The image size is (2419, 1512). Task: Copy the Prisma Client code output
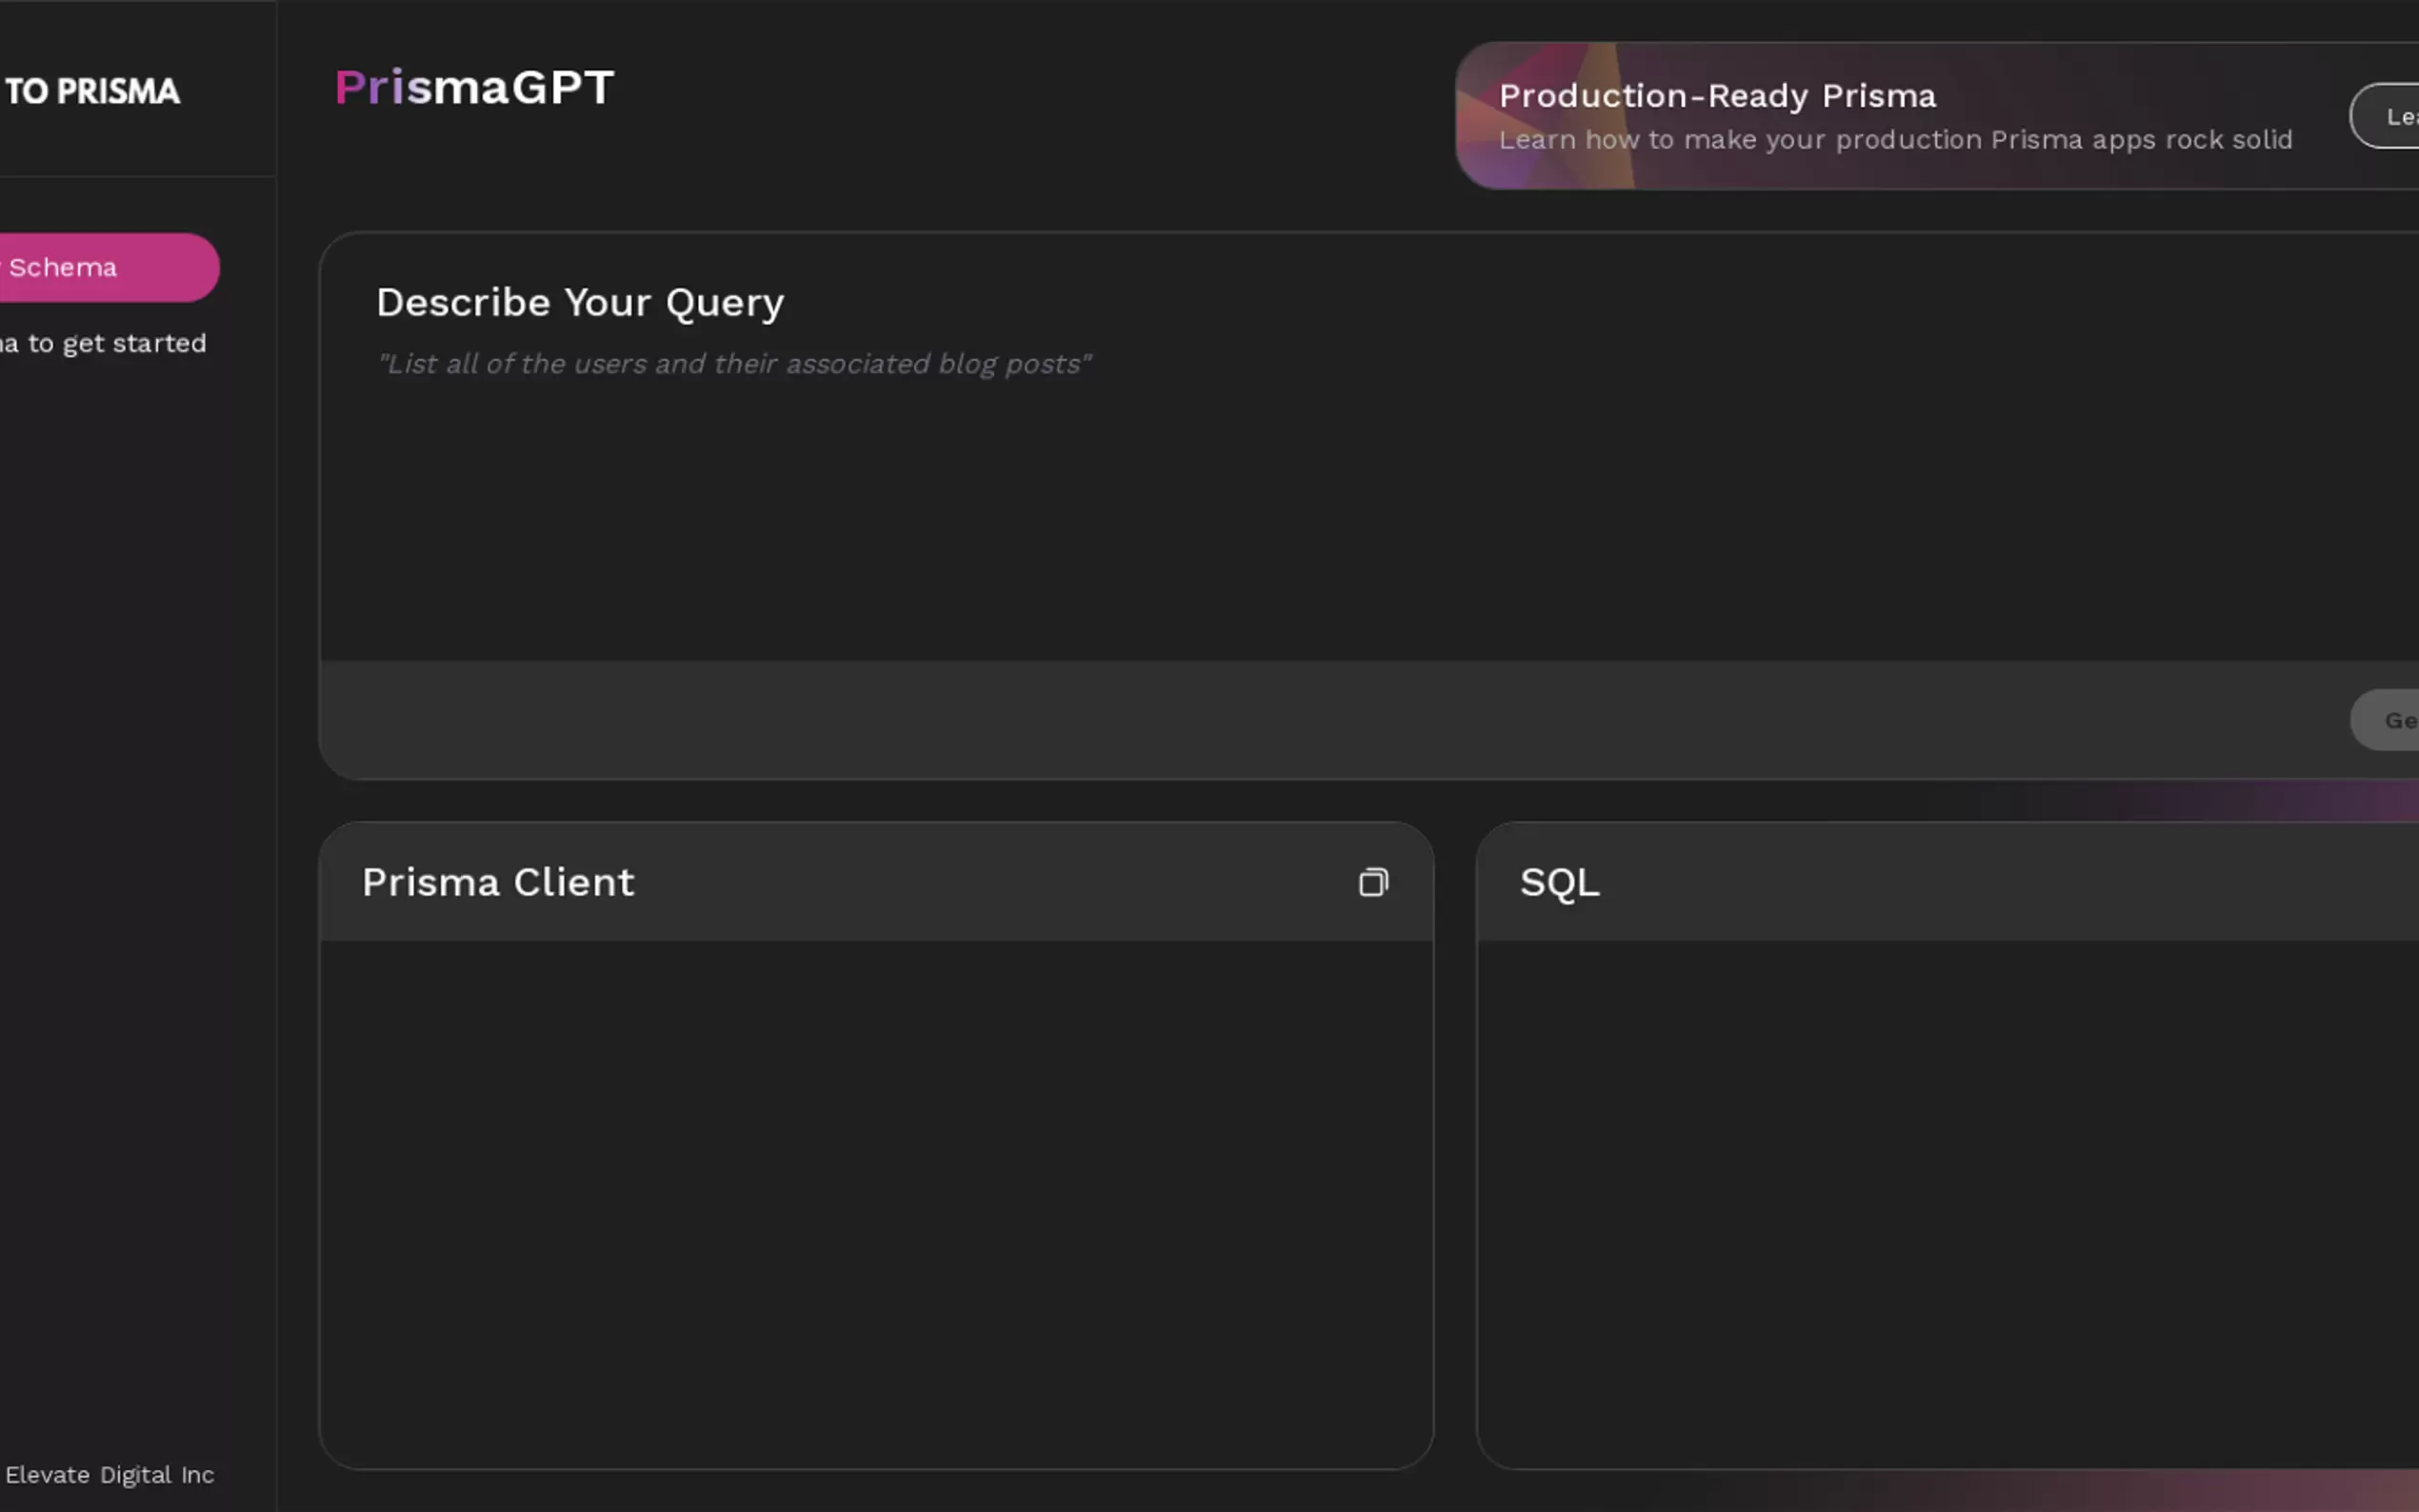click(1373, 882)
